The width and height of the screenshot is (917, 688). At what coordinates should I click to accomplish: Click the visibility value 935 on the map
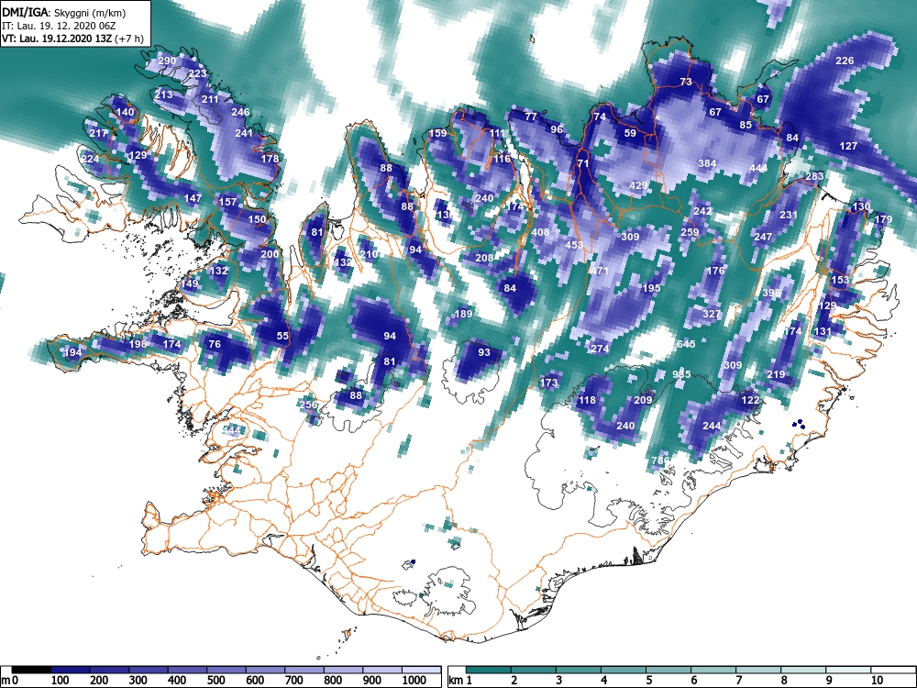681,374
